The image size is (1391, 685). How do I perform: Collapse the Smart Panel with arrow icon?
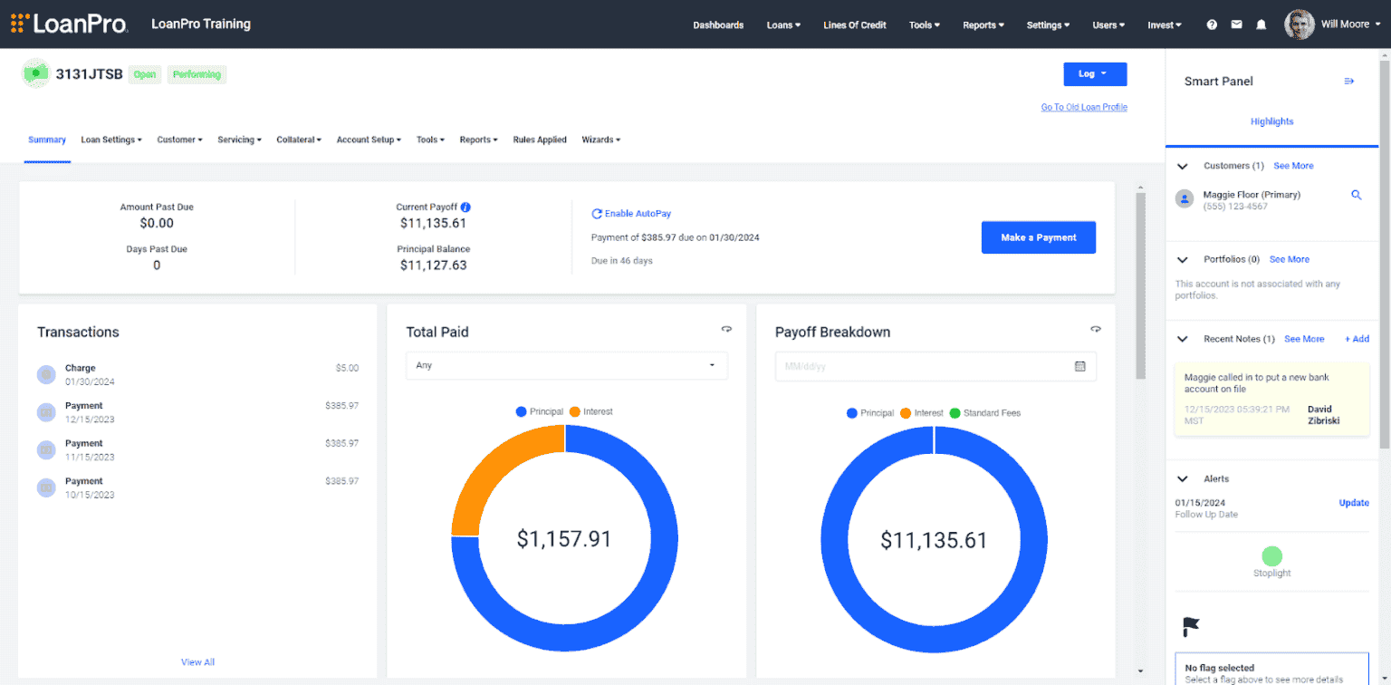(x=1349, y=82)
